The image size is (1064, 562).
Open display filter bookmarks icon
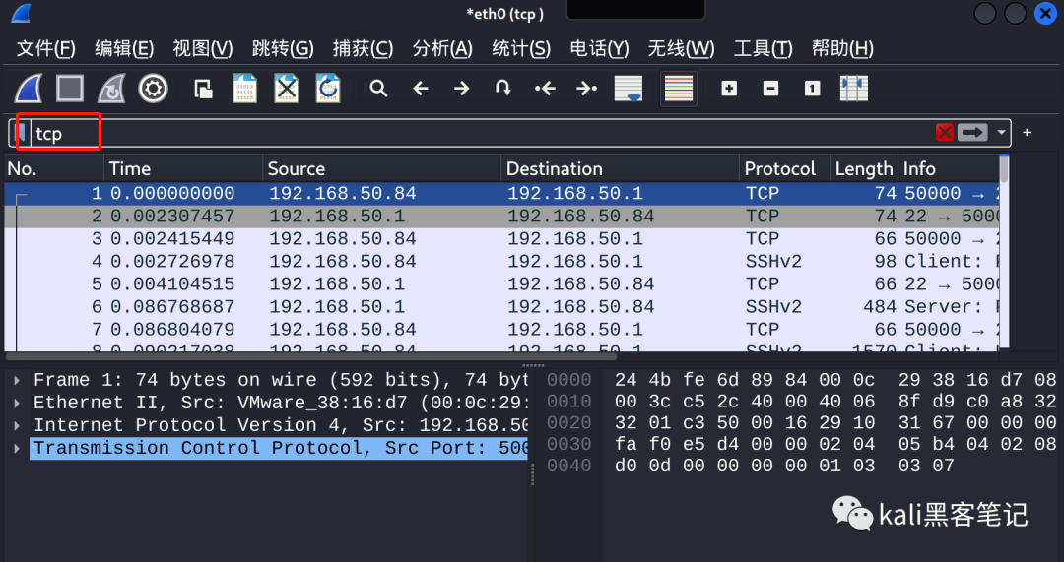point(22,133)
